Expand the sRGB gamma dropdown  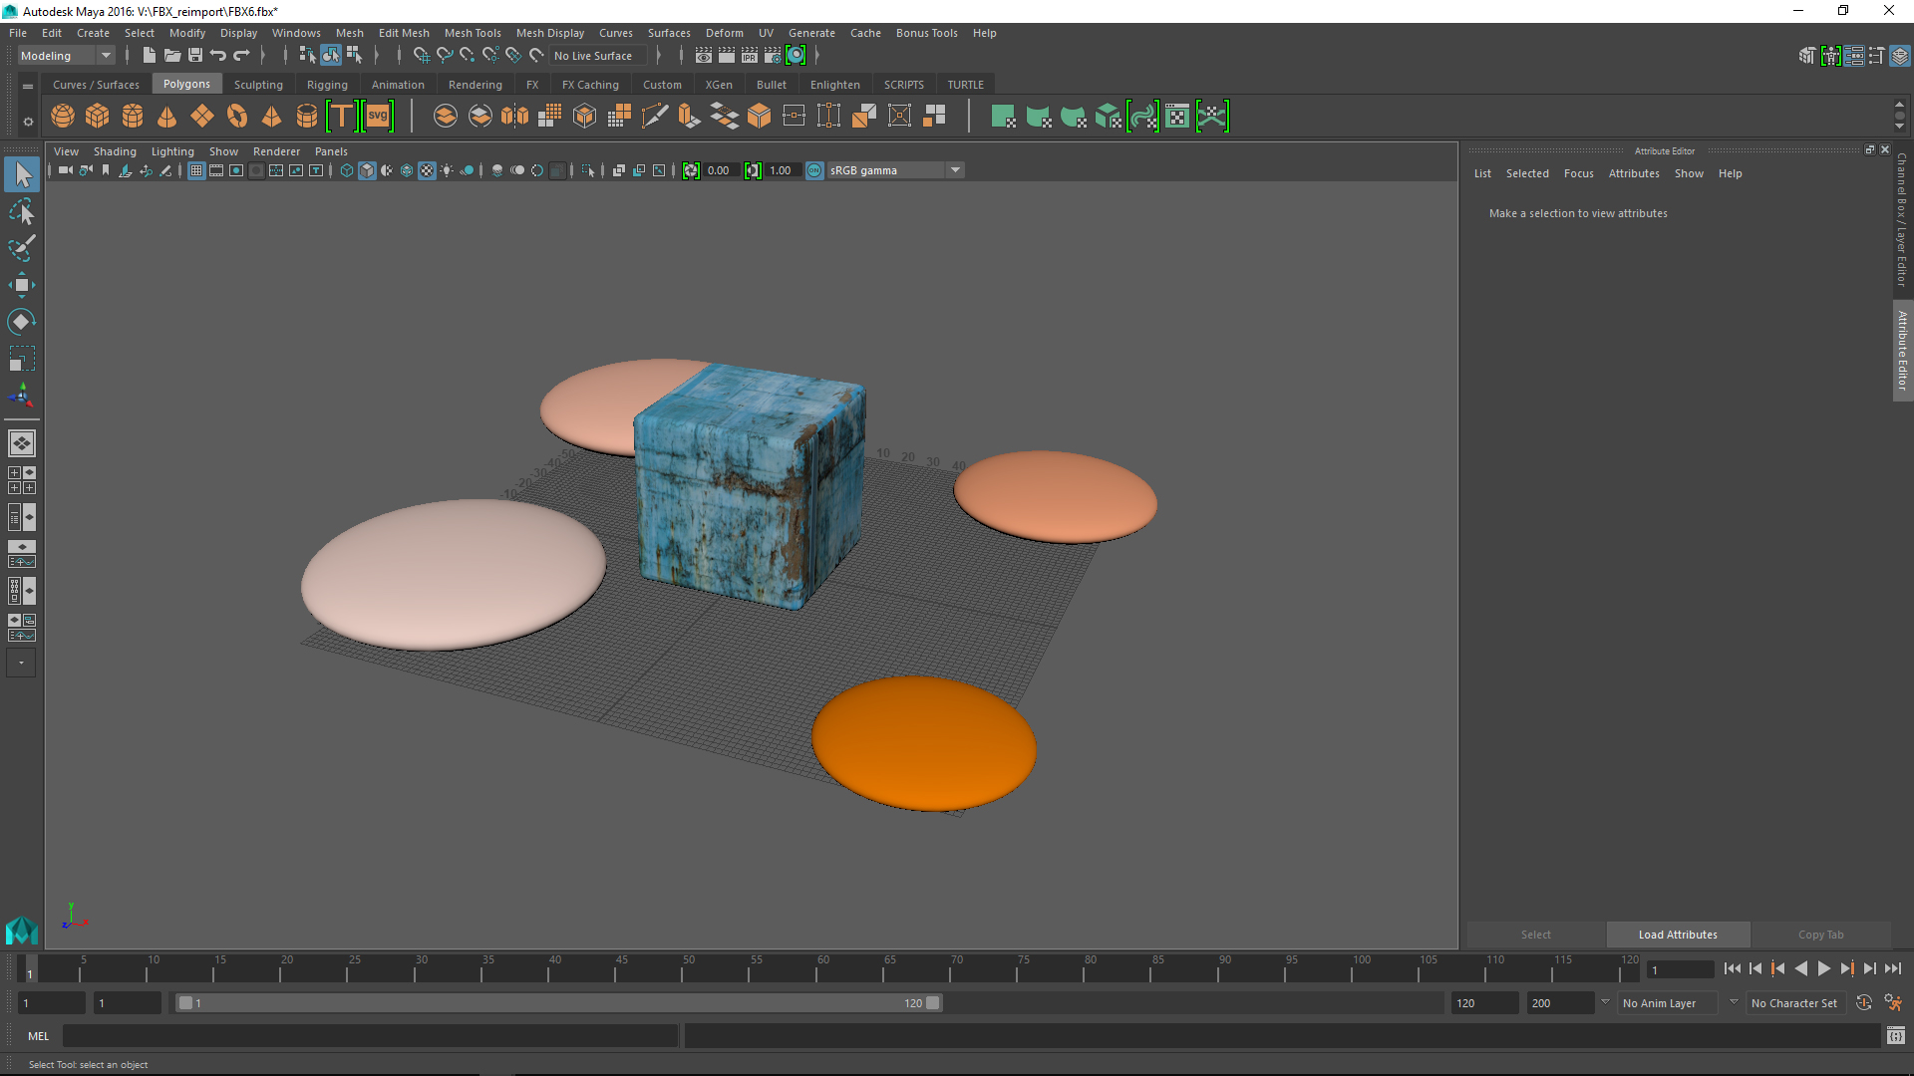click(x=956, y=168)
